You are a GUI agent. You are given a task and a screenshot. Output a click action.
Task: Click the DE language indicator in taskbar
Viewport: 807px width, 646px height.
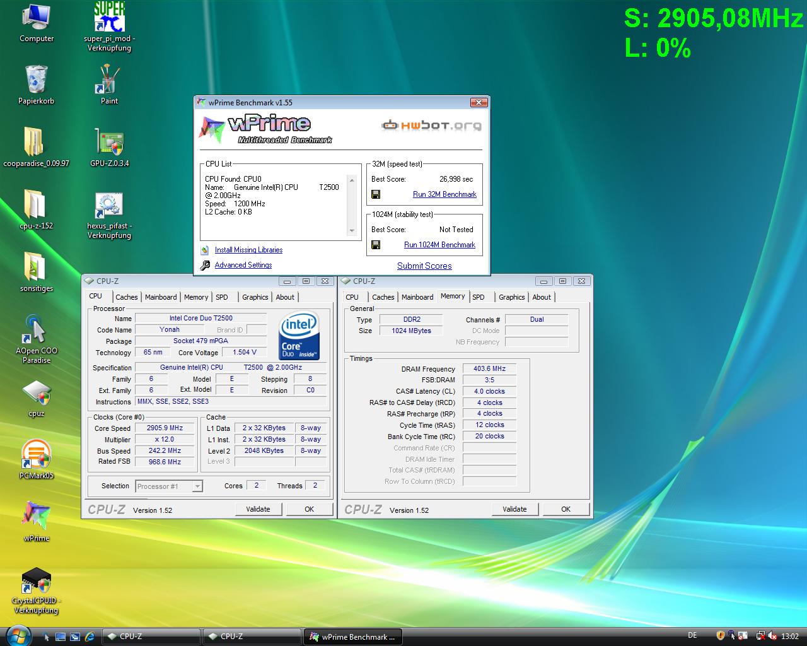pos(693,636)
